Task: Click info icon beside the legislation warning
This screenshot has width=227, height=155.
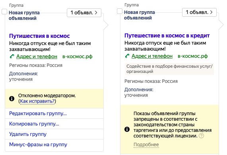Action: pos(127,129)
